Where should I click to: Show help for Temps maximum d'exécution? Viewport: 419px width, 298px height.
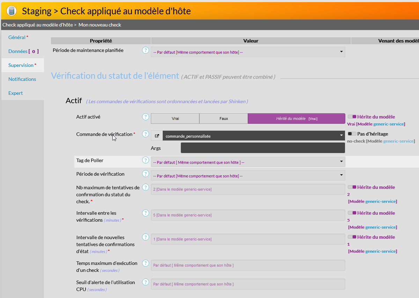click(x=146, y=263)
